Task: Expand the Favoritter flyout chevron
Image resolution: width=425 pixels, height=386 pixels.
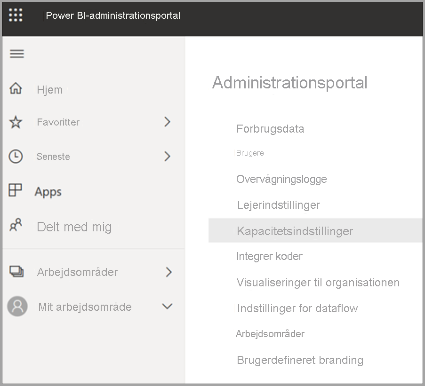Action: tap(167, 122)
